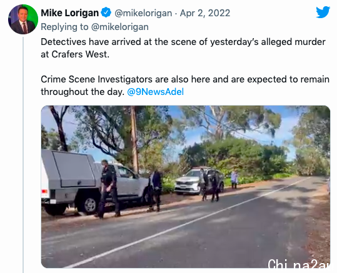Open Mike Lorigan's round profile avatar

tap(23, 19)
